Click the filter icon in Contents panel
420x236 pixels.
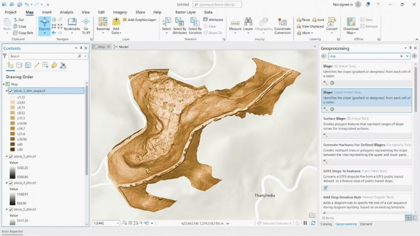[4, 56]
